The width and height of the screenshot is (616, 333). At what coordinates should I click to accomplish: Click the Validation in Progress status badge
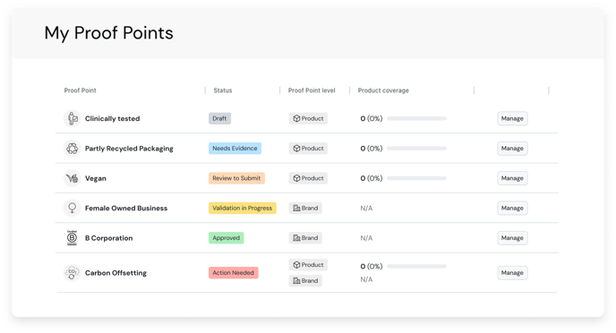[x=243, y=208]
